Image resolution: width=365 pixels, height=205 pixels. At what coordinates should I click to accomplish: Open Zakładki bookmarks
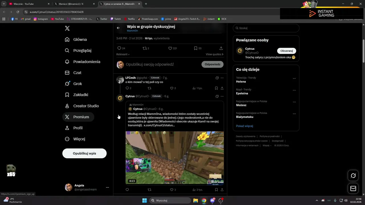tap(76, 95)
